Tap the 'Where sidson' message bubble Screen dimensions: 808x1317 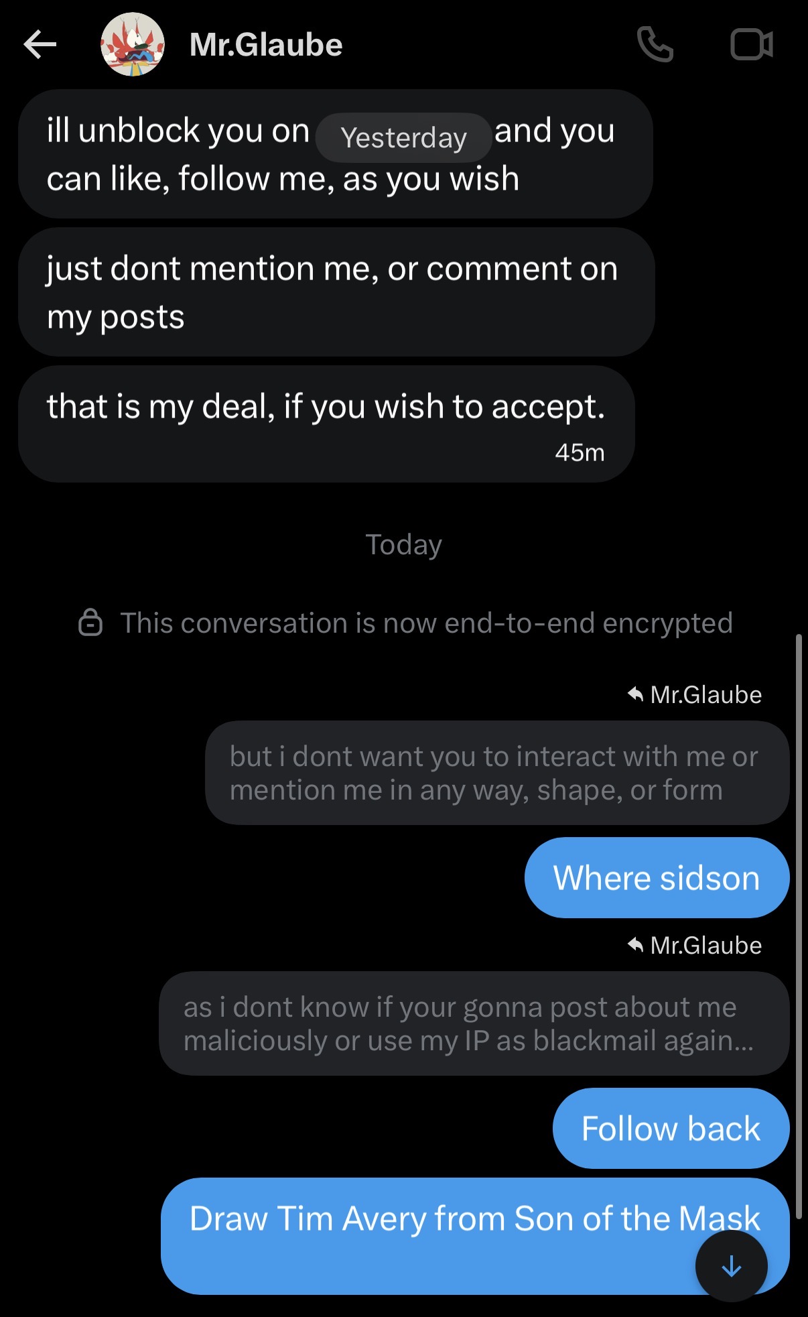pos(656,877)
